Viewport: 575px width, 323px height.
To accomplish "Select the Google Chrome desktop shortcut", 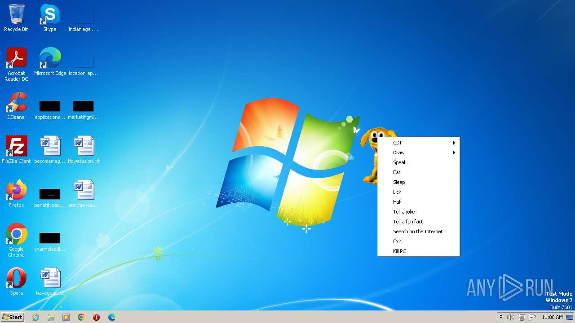I will click(16, 240).
